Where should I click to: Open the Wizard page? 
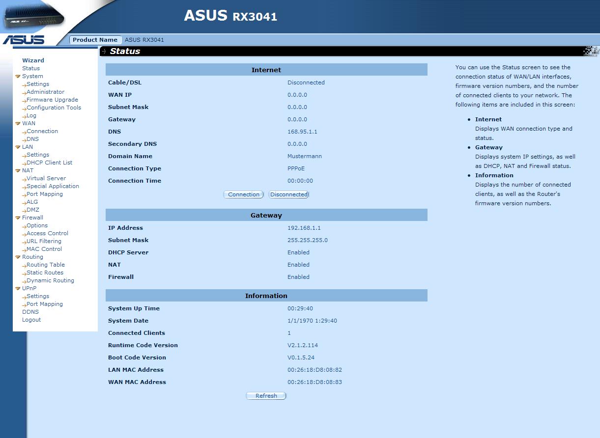coord(33,60)
